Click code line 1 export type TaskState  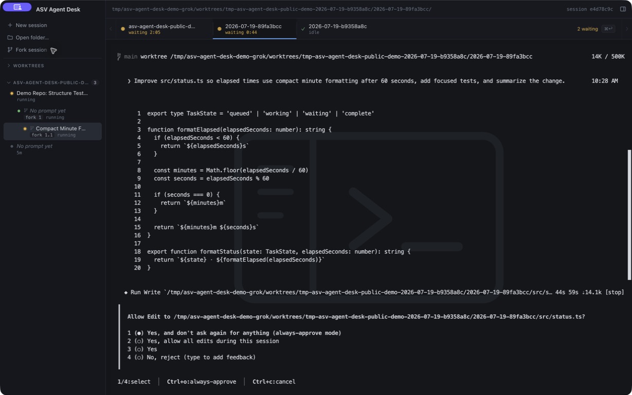pyautogui.click(x=260, y=113)
